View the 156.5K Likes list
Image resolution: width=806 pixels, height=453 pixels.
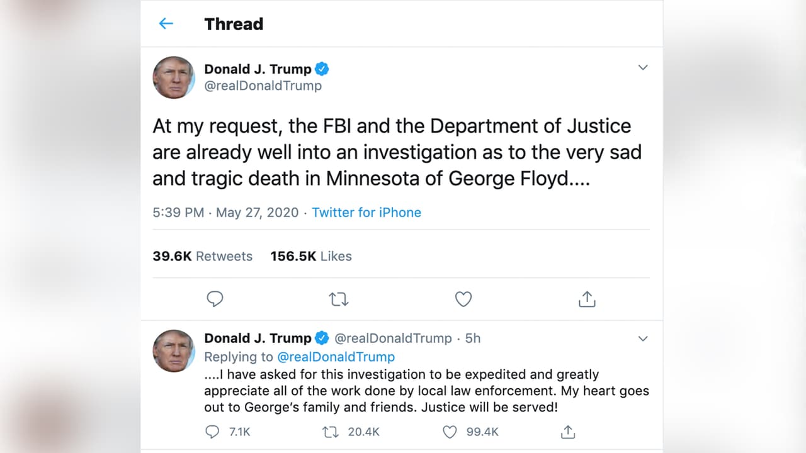tap(310, 256)
